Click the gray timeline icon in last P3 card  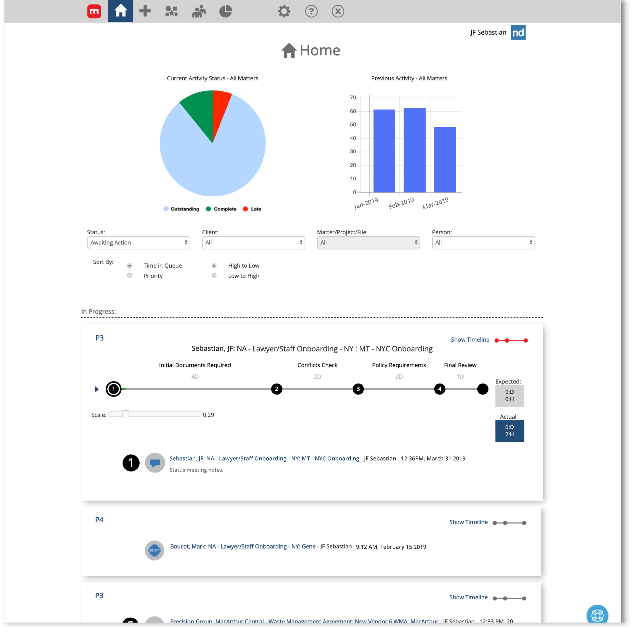(509, 598)
